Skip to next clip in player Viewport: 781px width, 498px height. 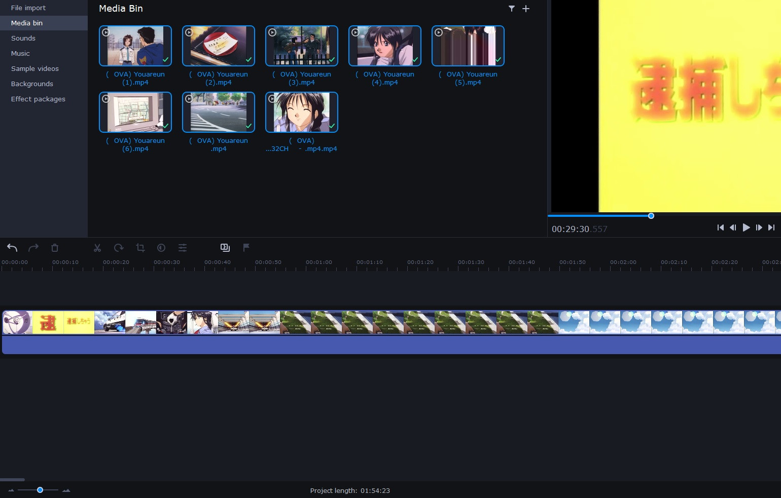click(771, 228)
